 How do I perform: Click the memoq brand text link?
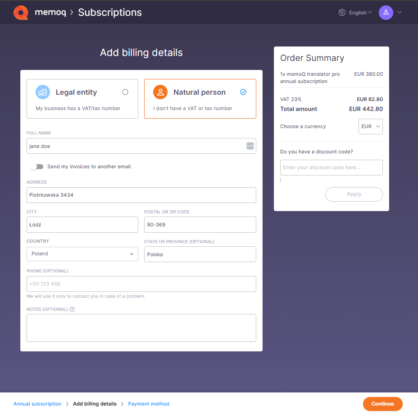tap(50, 12)
